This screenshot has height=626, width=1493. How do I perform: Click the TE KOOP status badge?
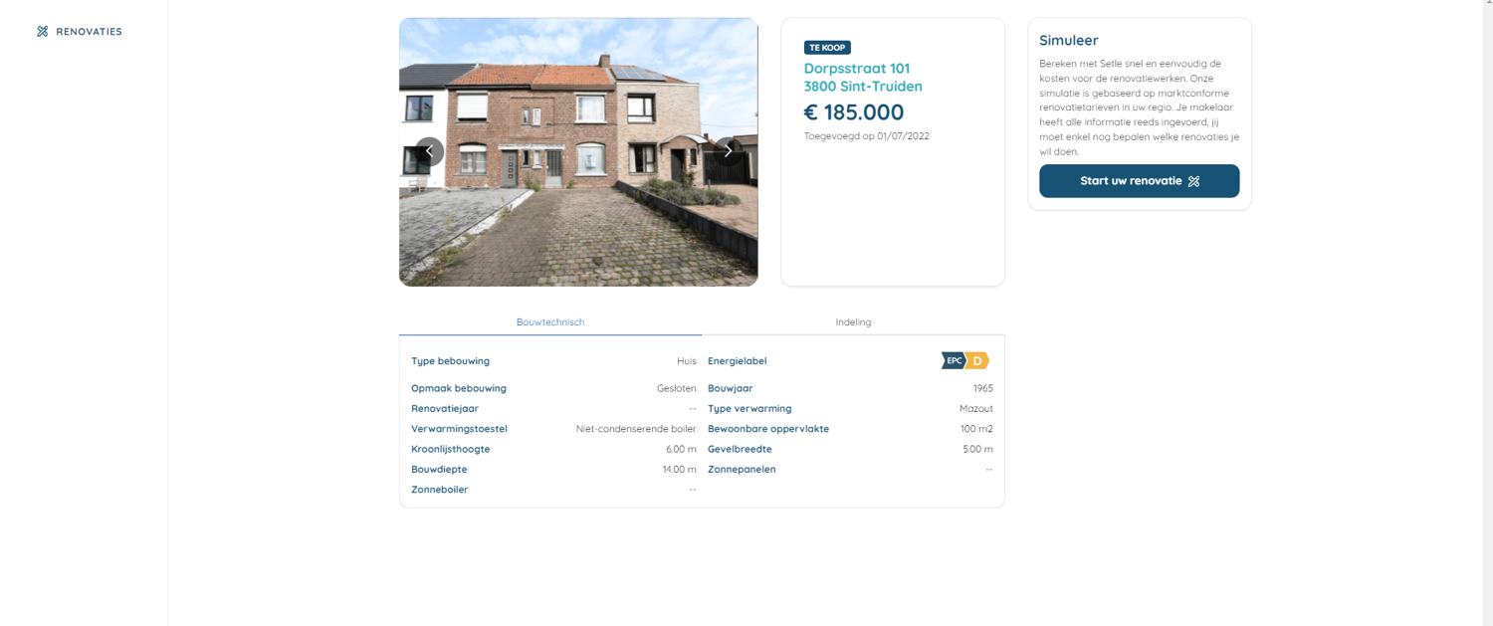point(827,48)
